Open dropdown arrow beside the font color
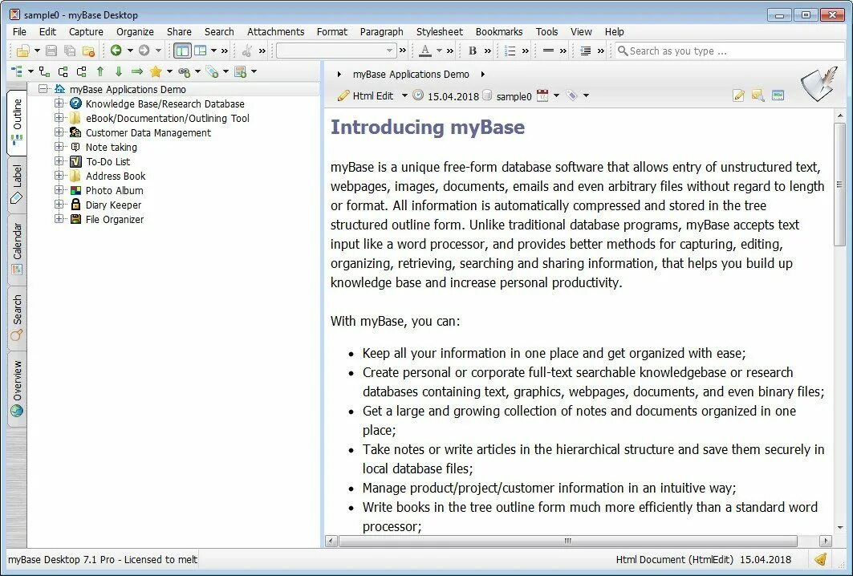 (x=439, y=51)
